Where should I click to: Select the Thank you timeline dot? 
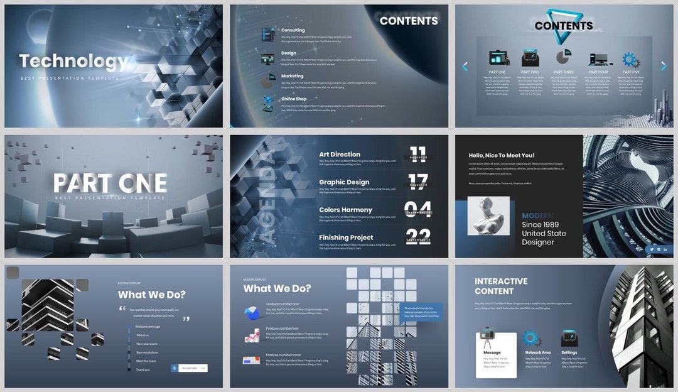129,369
